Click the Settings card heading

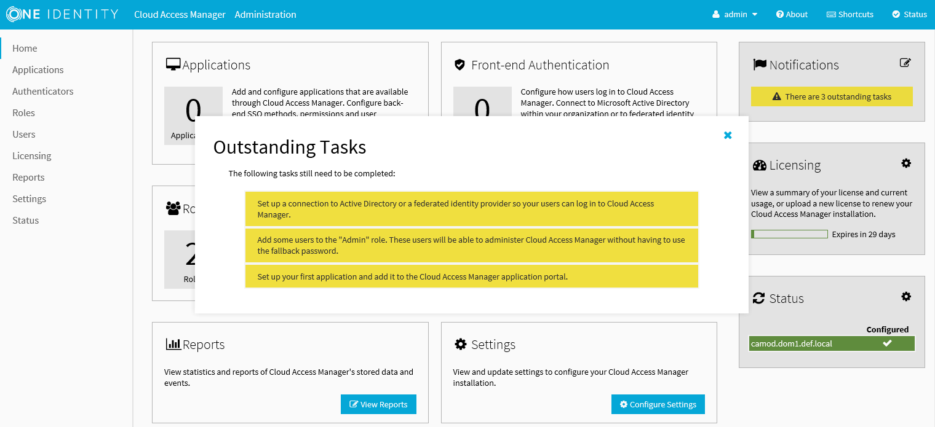coord(493,345)
